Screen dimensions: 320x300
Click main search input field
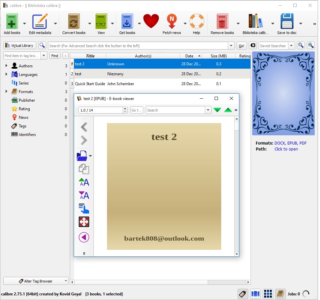pos(138,46)
